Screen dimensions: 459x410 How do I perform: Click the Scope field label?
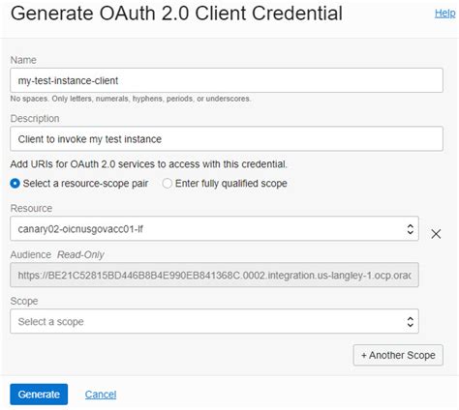pyautogui.click(x=24, y=301)
